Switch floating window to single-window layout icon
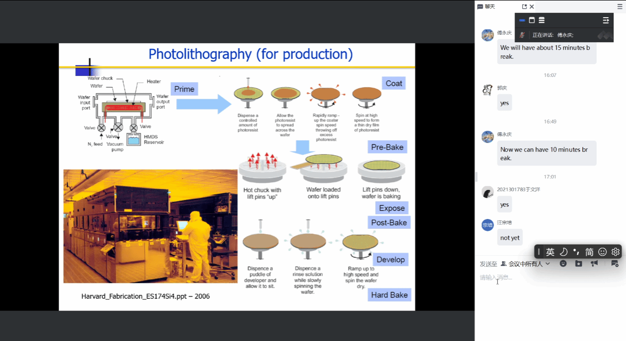Screen dimensions: 626x341 [x=532, y=20]
